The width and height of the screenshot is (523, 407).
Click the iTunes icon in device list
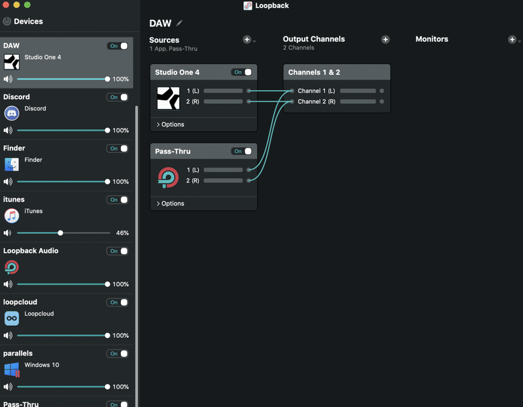click(x=12, y=216)
